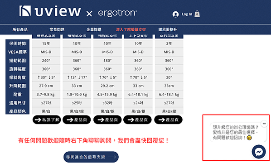Open the shopping bag cart icon
This screenshot has height=163, width=271.
[x=197, y=14]
